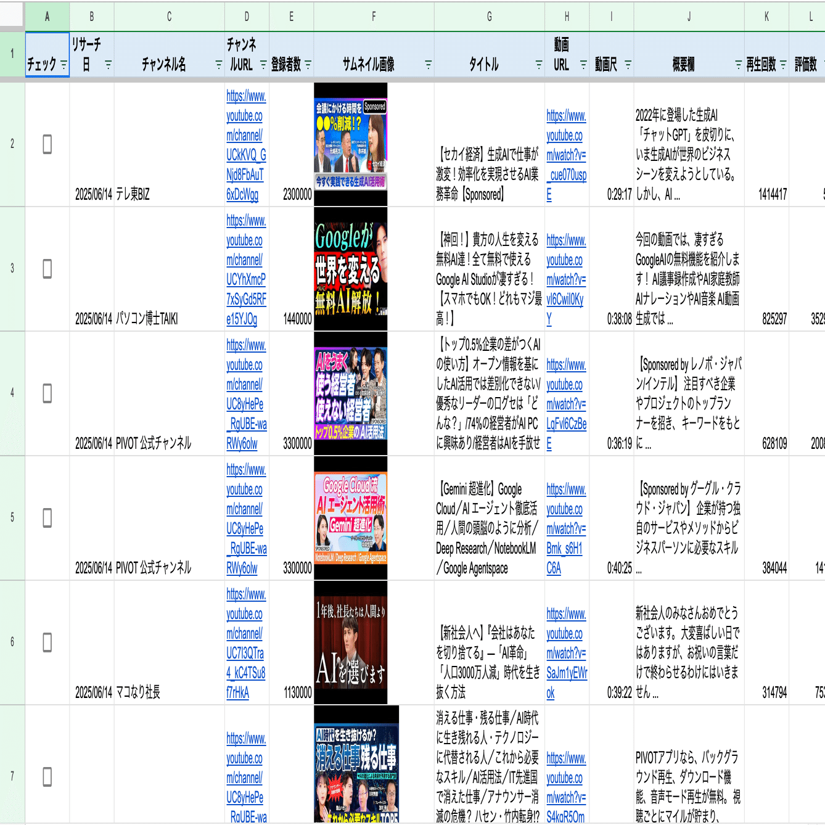Tick the checkbox in row 7
825x825 pixels.
click(x=47, y=777)
